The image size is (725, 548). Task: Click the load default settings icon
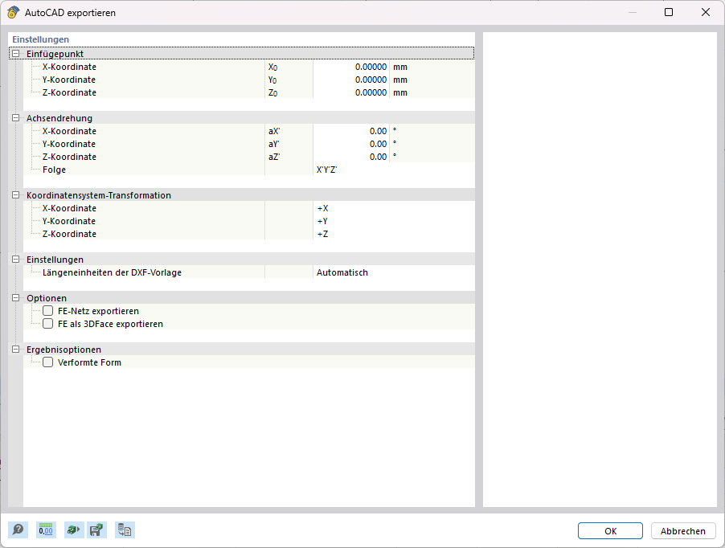tap(72, 530)
